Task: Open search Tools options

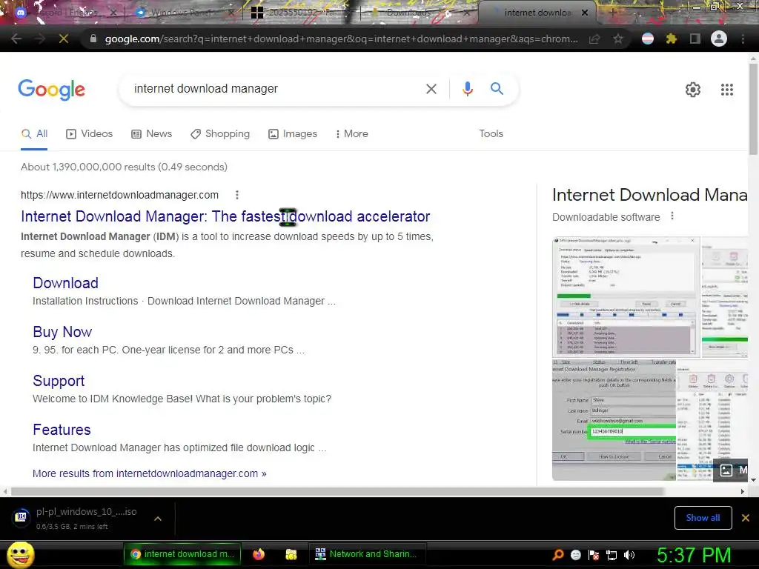Action: coord(491,134)
